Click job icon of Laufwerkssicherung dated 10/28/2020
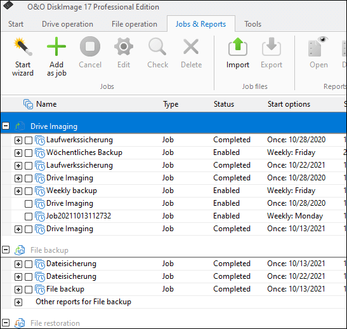This screenshot has height=329, width=347. 40,140
